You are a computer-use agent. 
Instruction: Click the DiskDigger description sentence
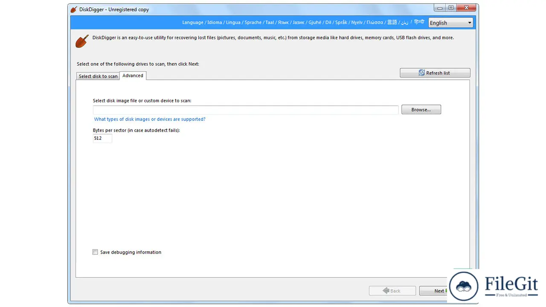click(x=273, y=38)
